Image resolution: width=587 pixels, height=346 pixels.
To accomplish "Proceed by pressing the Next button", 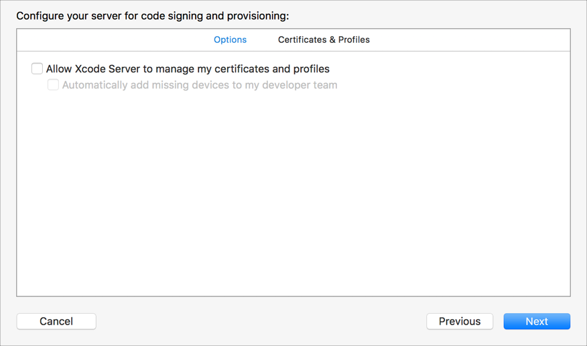I will pyautogui.click(x=536, y=321).
